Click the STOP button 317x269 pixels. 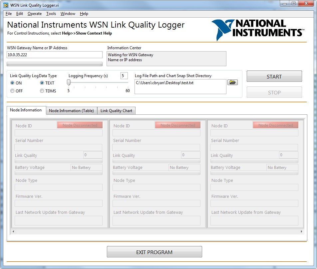[274, 92]
